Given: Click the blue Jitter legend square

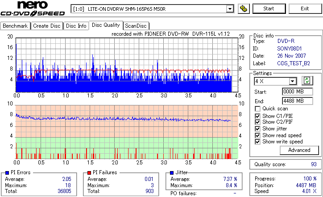Looking at the screenshot, I should point(172,173).
